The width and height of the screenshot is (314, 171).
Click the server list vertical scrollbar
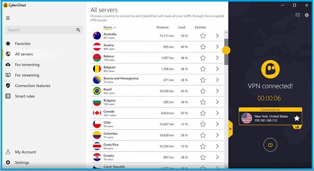[226, 52]
